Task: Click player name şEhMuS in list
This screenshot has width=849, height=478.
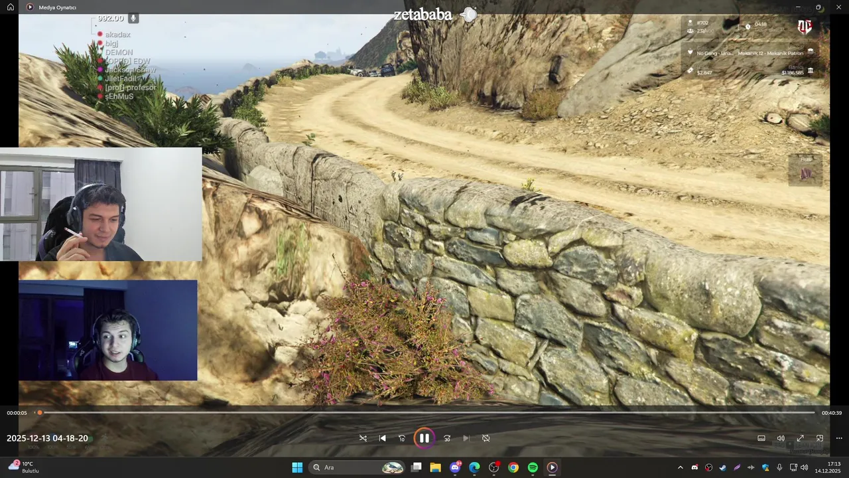Action: [119, 96]
